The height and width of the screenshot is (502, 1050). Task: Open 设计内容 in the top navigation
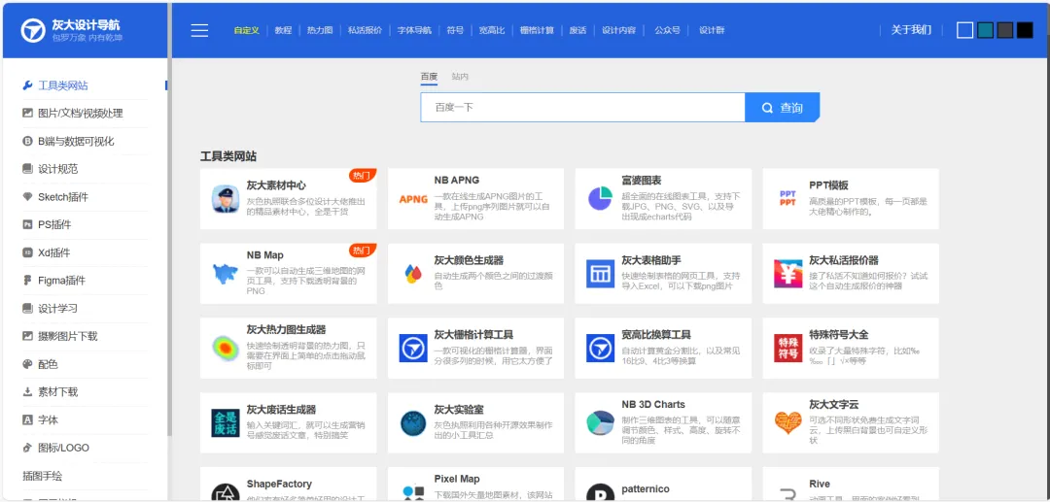(x=618, y=30)
